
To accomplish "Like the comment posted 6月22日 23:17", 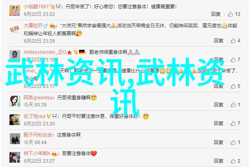I will 235,86.
